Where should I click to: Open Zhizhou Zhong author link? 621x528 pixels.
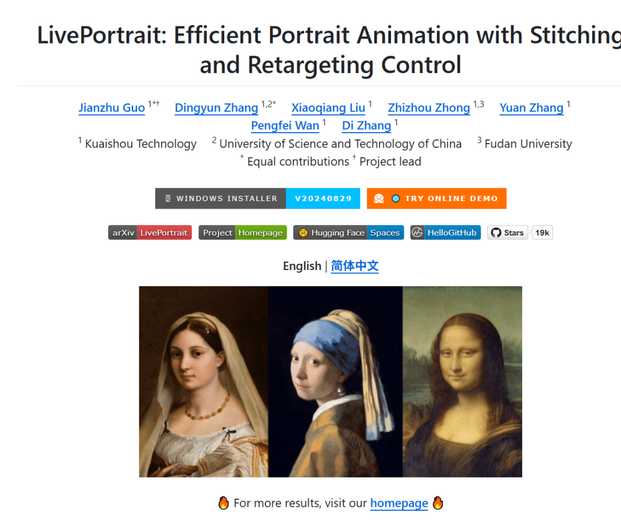click(429, 107)
